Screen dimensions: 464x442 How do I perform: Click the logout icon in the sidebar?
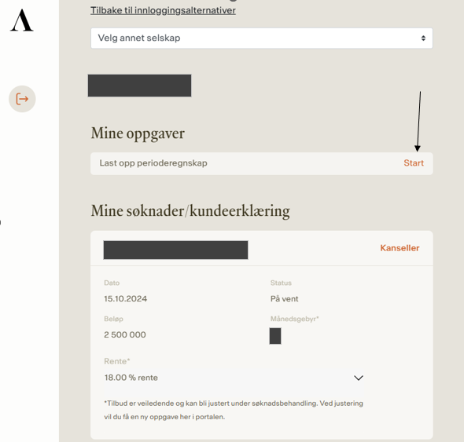22,99
